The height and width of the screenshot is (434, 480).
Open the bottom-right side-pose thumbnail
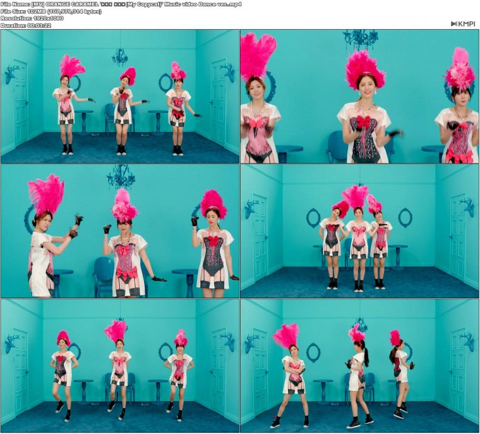point(360,366)
